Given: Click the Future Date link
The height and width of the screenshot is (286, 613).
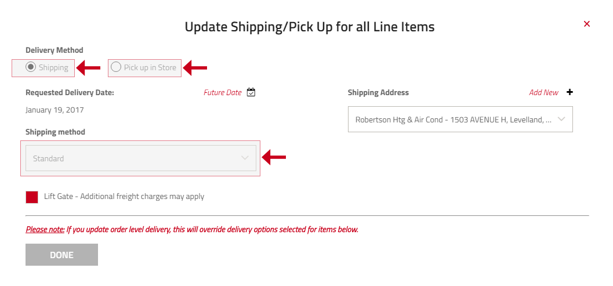Looking at the screenshot, I should pos(223,93).
